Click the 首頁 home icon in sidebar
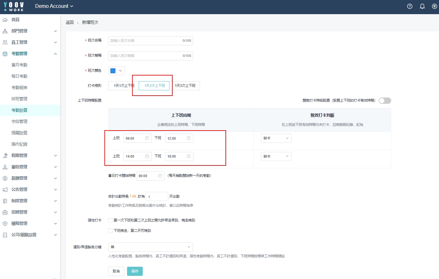Viewport: 439px width, 279px height. tap(5, 20)
